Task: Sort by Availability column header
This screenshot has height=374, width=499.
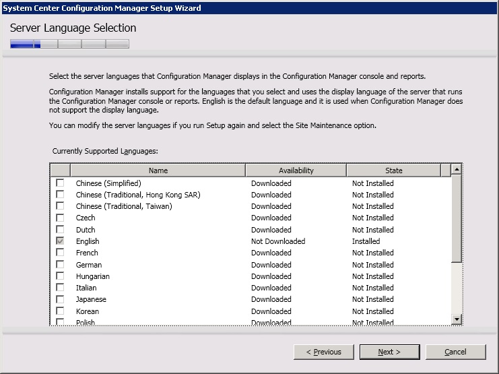Action: (x=296, y=170)
